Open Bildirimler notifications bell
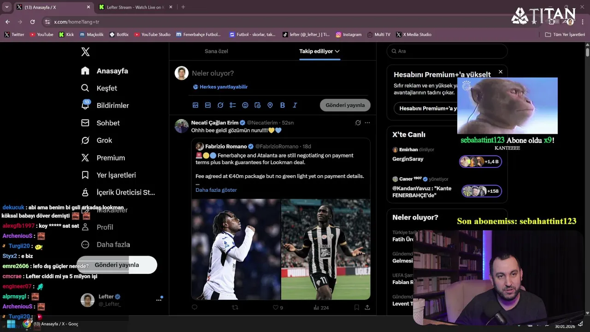This screenshot has height=332, width=590. pos(105,106)
